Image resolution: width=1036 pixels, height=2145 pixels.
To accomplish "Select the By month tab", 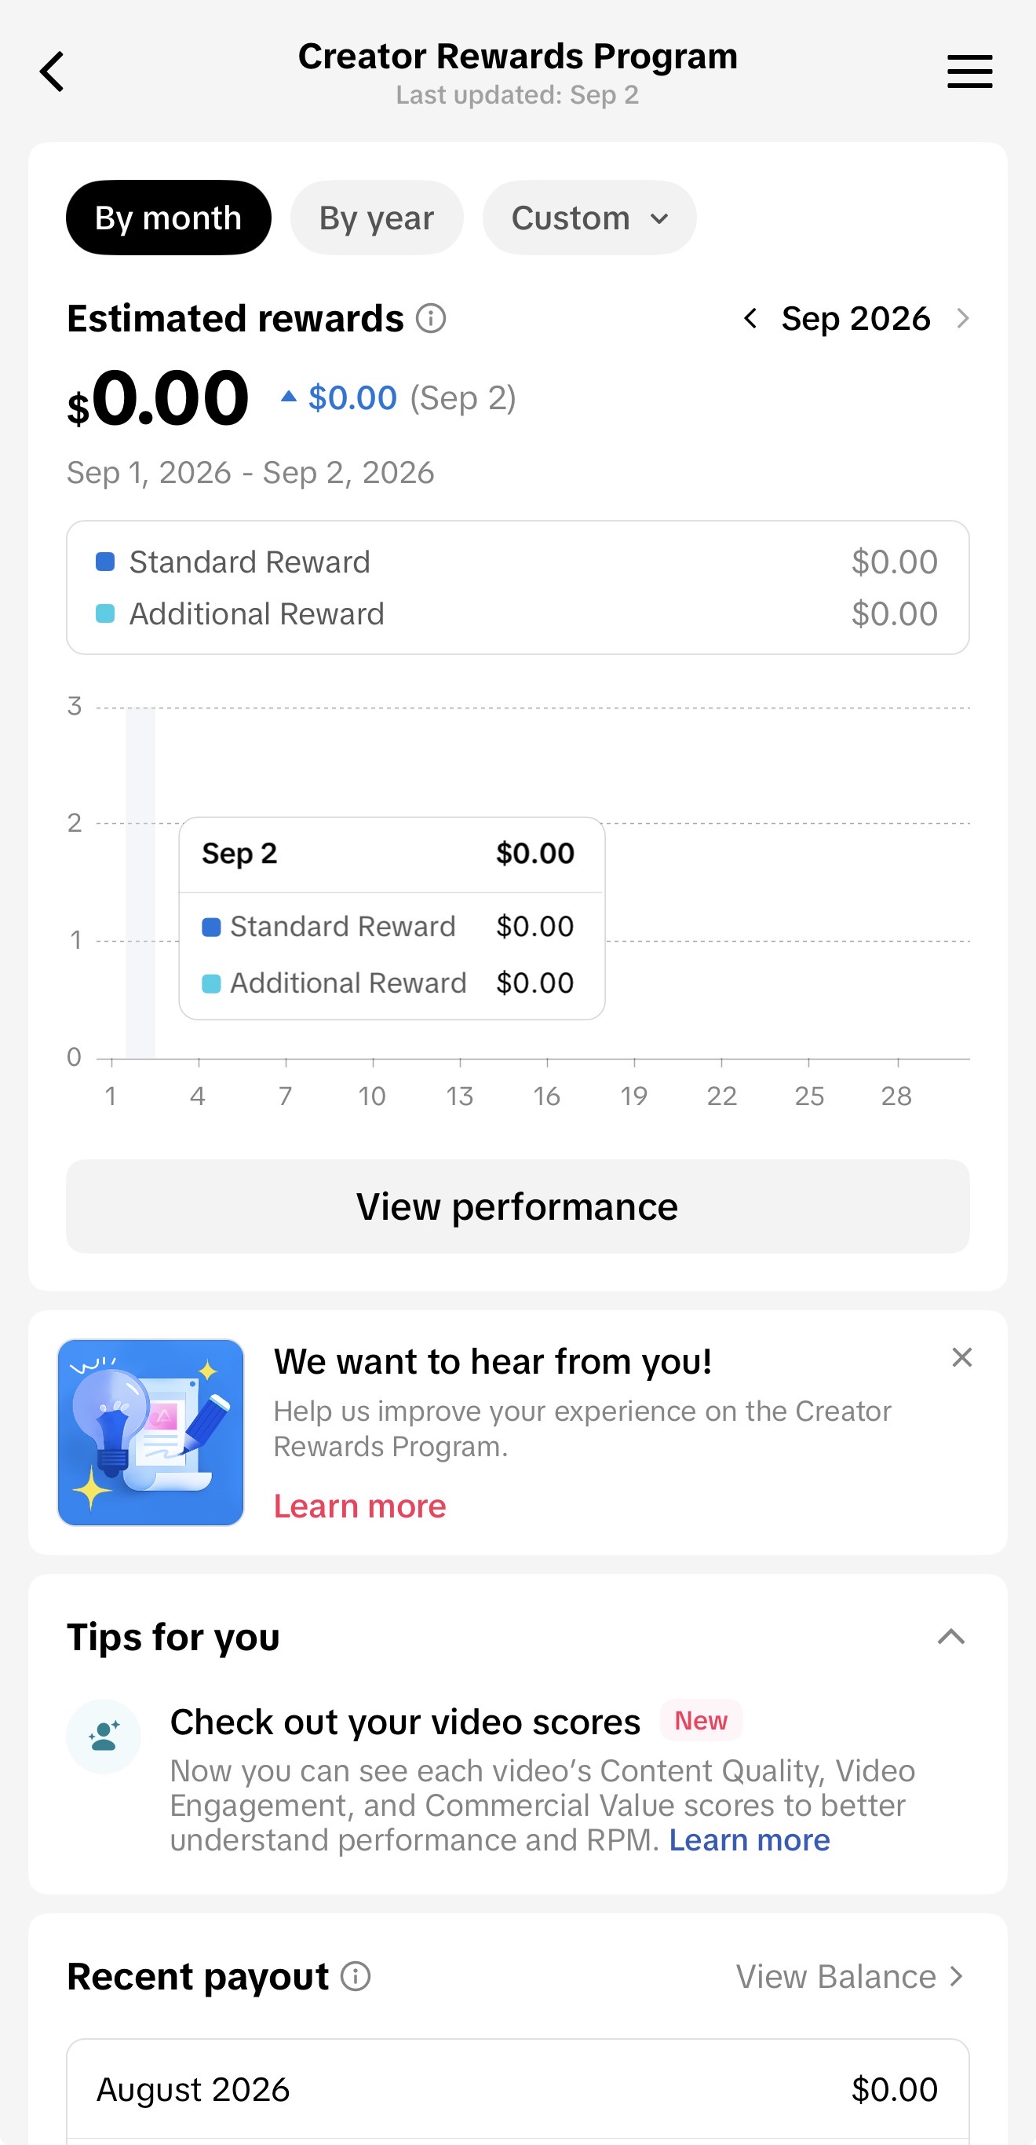I will (x=168, y=218).
